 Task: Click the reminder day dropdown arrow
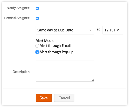pyautogui.click(x=90, y=30)
